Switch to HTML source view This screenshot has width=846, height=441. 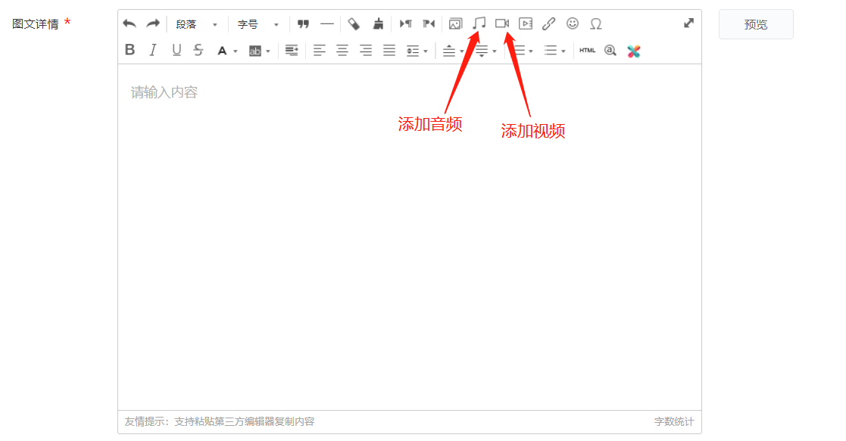(x=587, y=51)
